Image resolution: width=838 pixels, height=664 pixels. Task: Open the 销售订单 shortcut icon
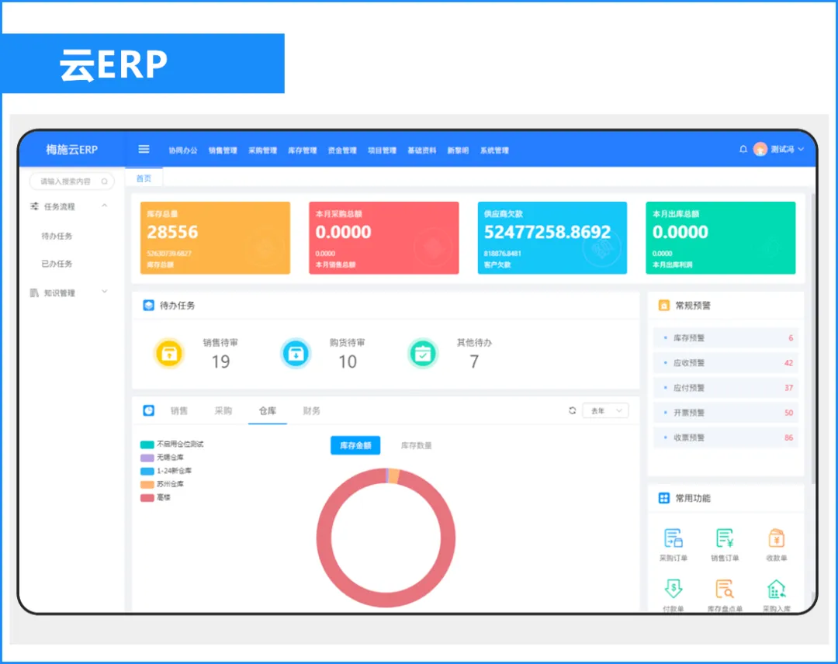725,538
